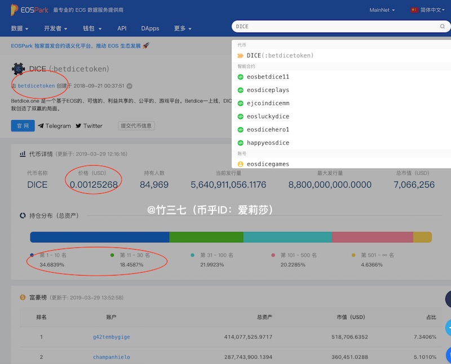
Task: Click the 5,640,911,056.1176 current supply value
Action: [x=228, y=185]
